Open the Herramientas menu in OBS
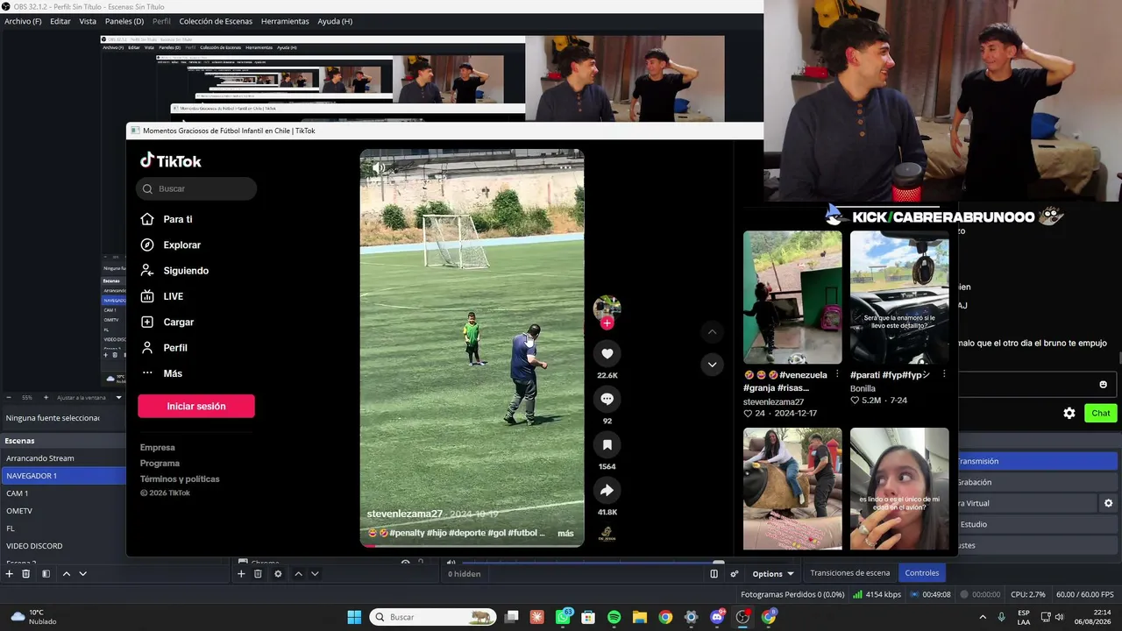 (x=285, y=21)
